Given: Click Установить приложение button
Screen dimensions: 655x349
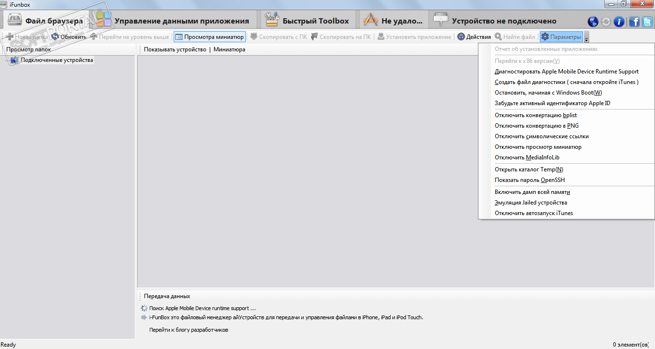Looking at the screenshot, I should click(x=414, y=36).
